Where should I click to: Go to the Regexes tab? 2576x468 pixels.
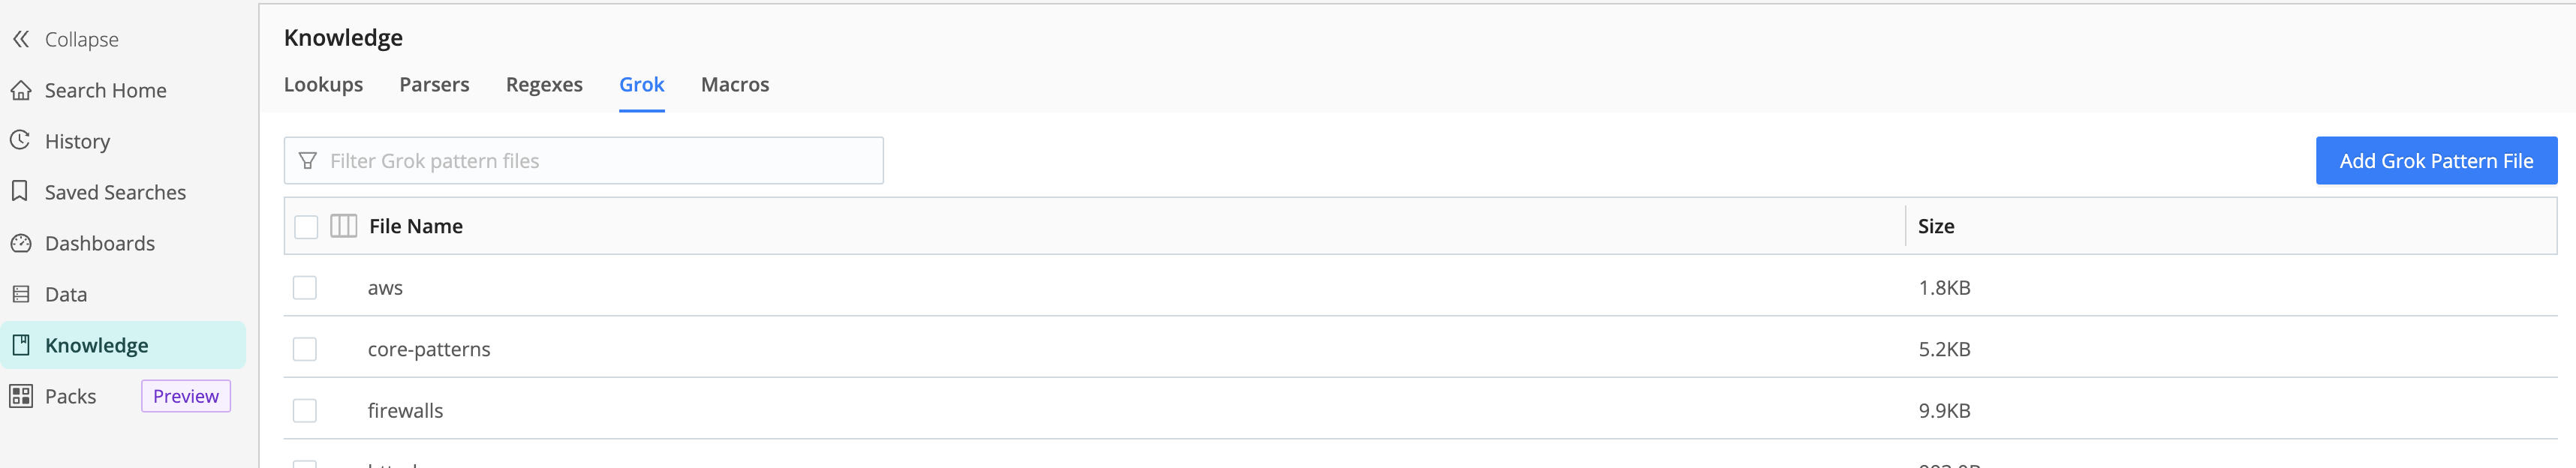pos(544,85)
